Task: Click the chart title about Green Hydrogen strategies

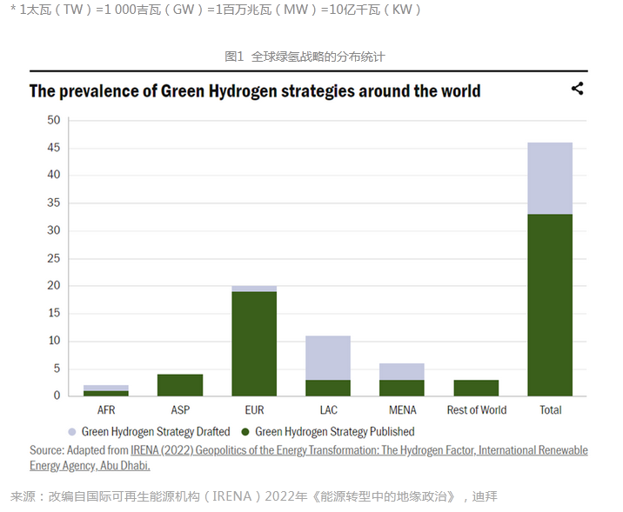Action: [255, 91]
